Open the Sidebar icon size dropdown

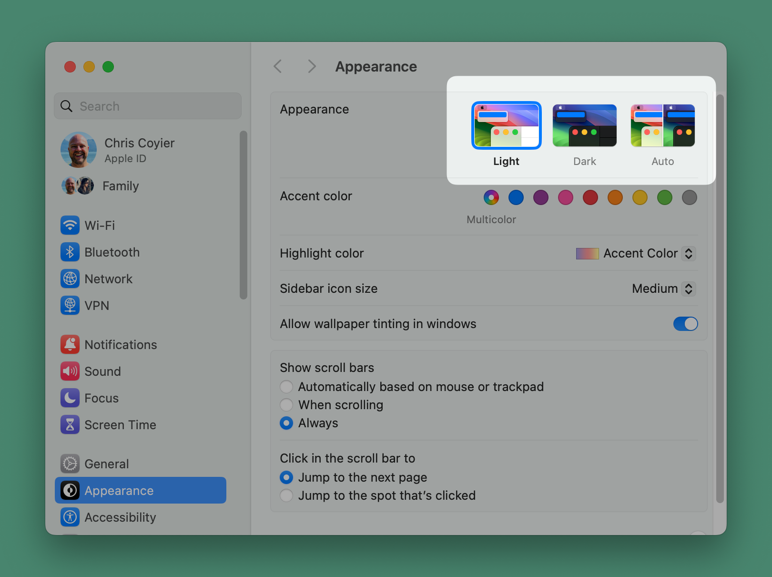pos(688,288)
